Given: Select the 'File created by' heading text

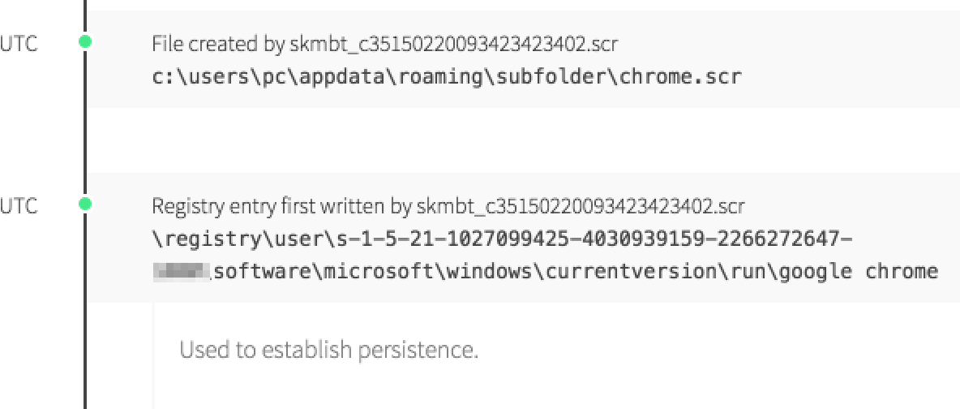Looking at the screenshot, I should [x=219, y=44].
